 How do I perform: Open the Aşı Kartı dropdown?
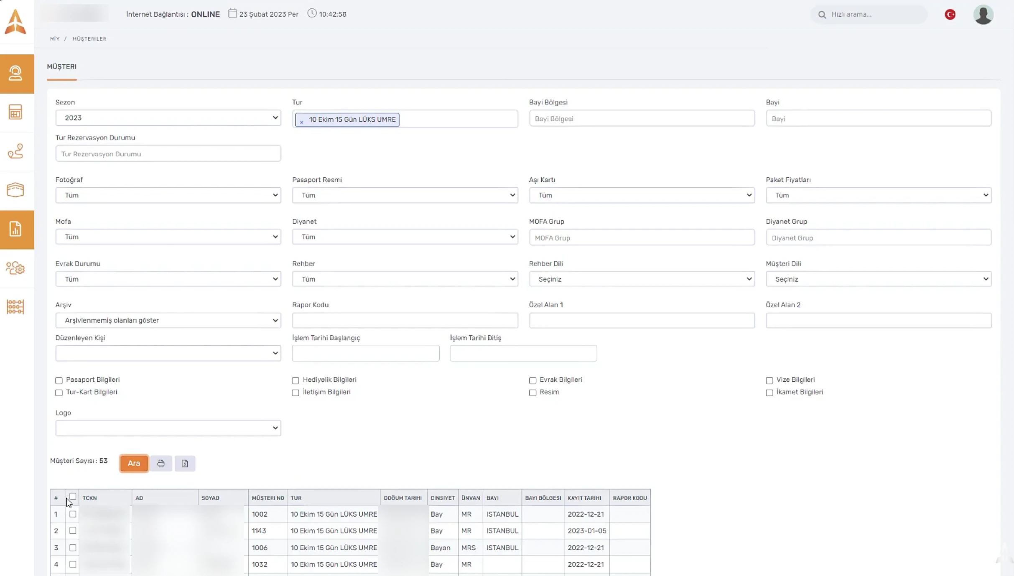pos(642,195)
